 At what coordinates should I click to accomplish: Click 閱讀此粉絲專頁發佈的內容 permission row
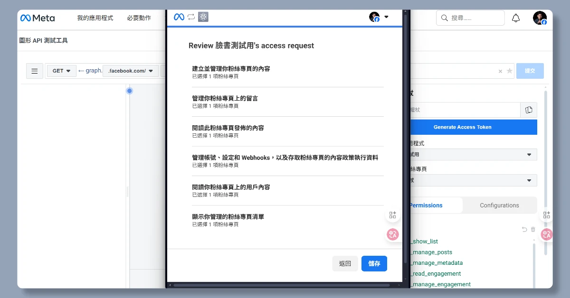(288, 131)
